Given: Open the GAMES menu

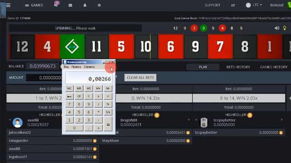Looking at the screenshot, I should tap(34, 5).
